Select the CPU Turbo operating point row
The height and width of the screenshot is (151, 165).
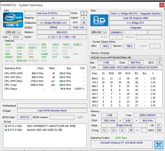coord(44,85)
